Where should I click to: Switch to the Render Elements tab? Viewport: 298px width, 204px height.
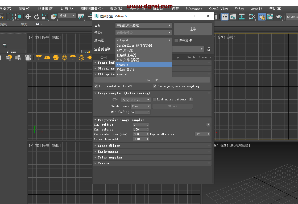tap(199, 57)
